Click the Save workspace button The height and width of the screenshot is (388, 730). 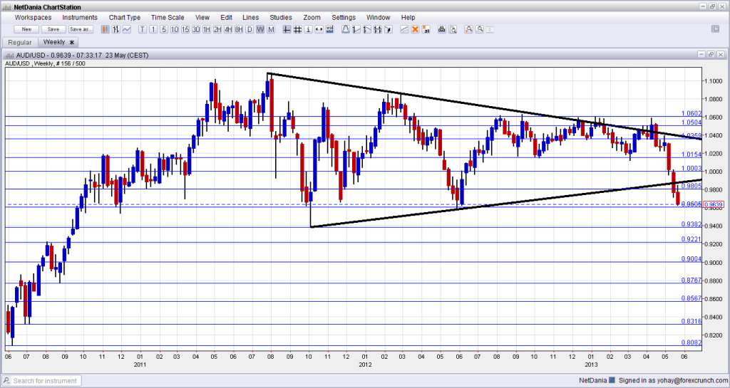click(x=53, y=29)
